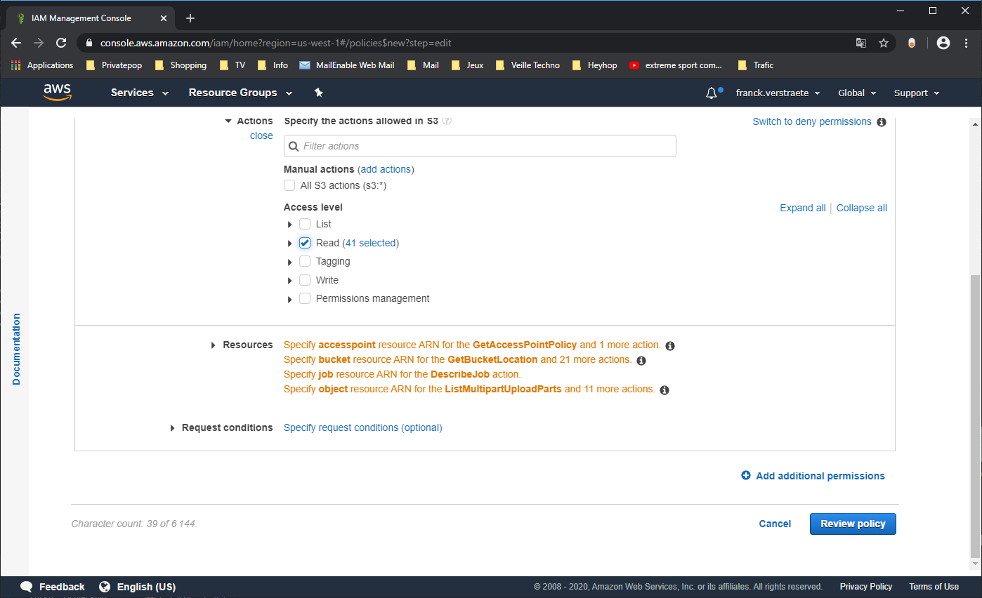982x598 pixels.
Task: Click the translate page icon in the address bar
Action: coord(861,43)
